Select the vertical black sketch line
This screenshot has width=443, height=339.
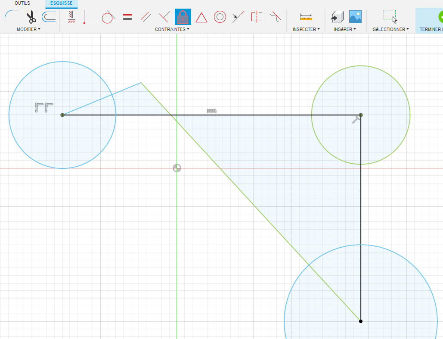[x=361, y=218]
